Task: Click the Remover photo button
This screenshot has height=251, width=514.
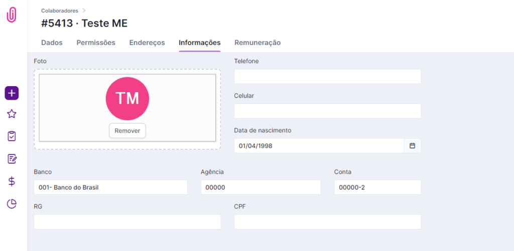Action: [x=127, y=131]
